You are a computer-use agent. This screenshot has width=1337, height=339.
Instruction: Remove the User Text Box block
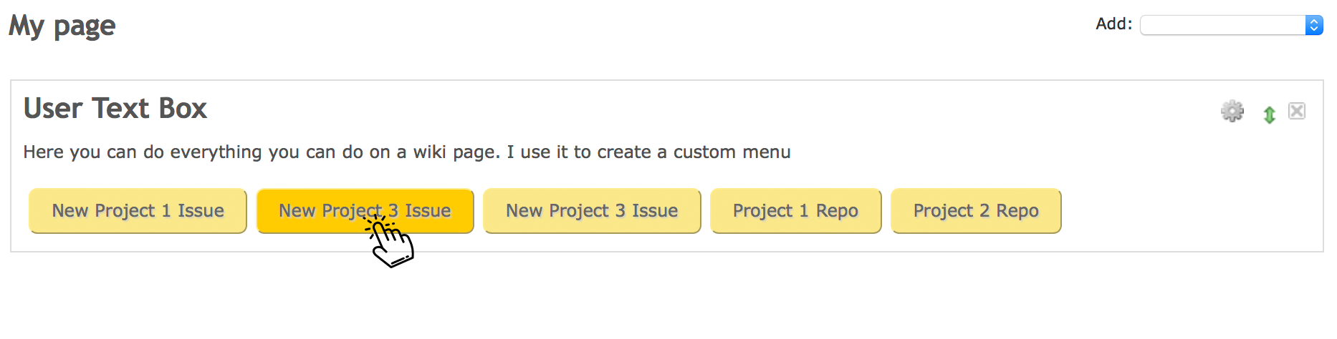tap(1296, 111)
